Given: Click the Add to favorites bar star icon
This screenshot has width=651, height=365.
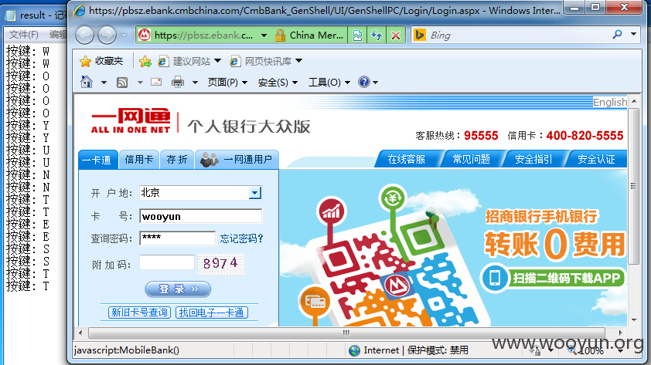Looking at the screenshot, I should point(145,62).
